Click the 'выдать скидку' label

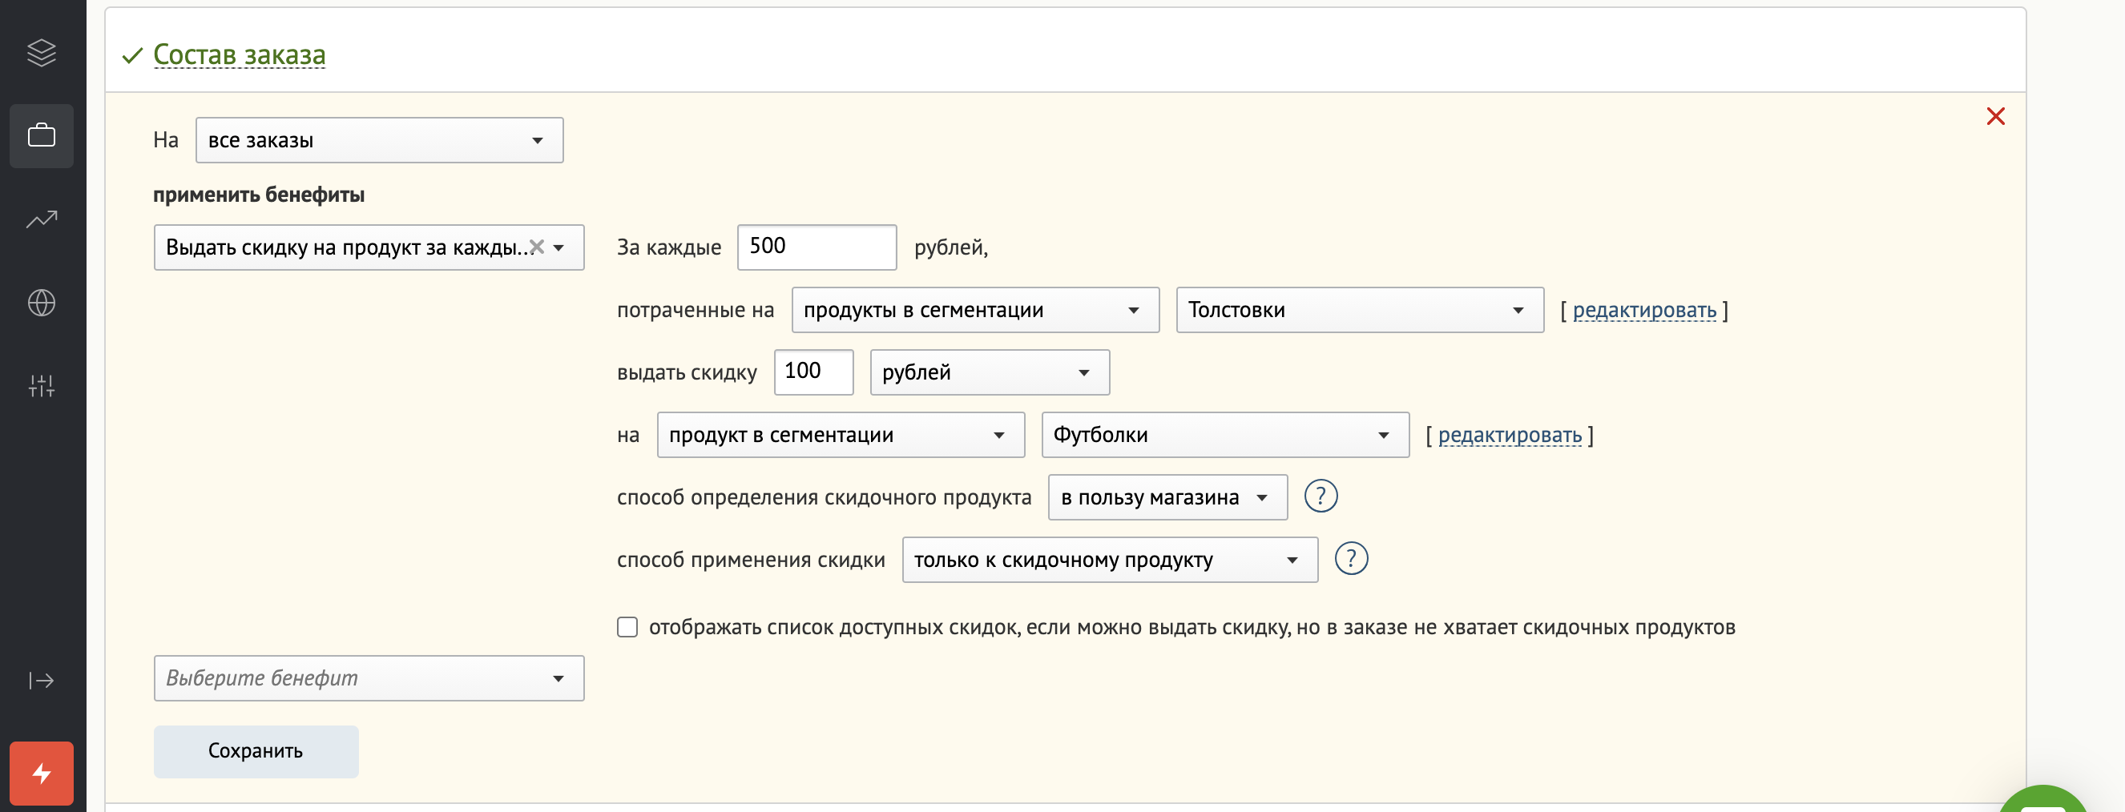687,372
